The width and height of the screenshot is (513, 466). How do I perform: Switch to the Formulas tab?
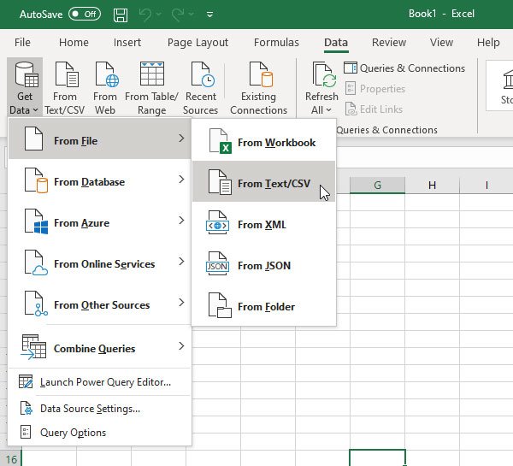276,43
